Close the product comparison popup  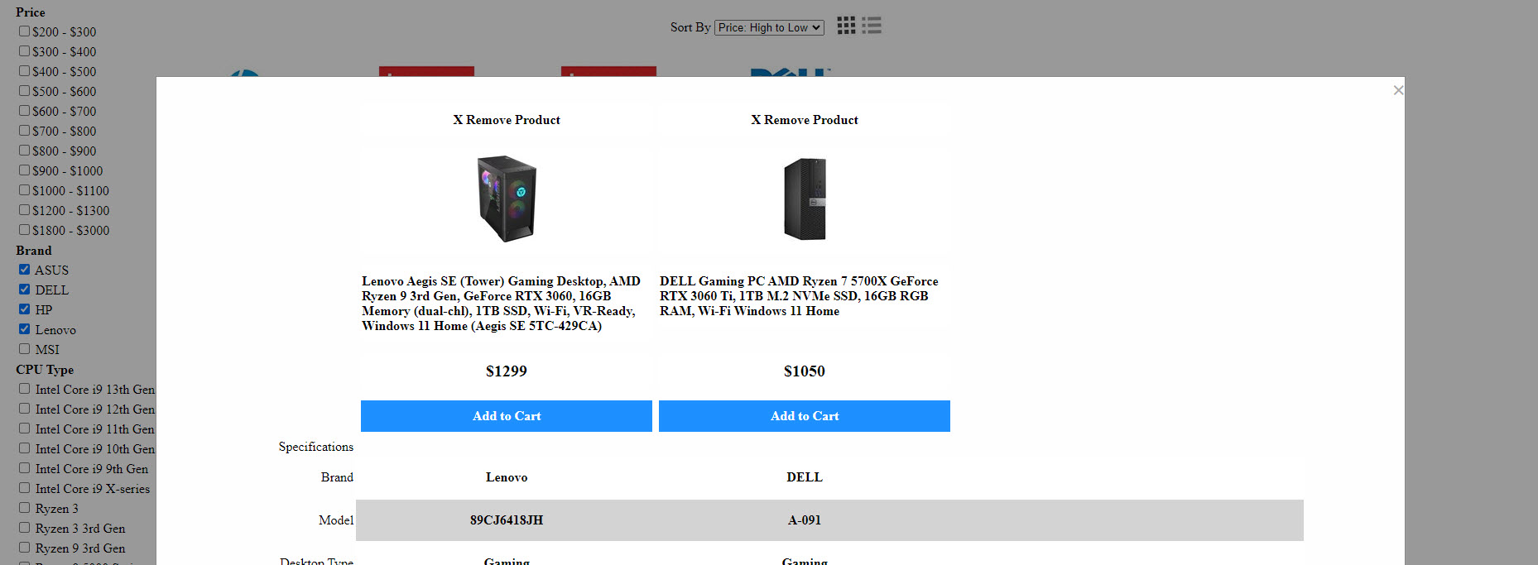point(1398,90)
